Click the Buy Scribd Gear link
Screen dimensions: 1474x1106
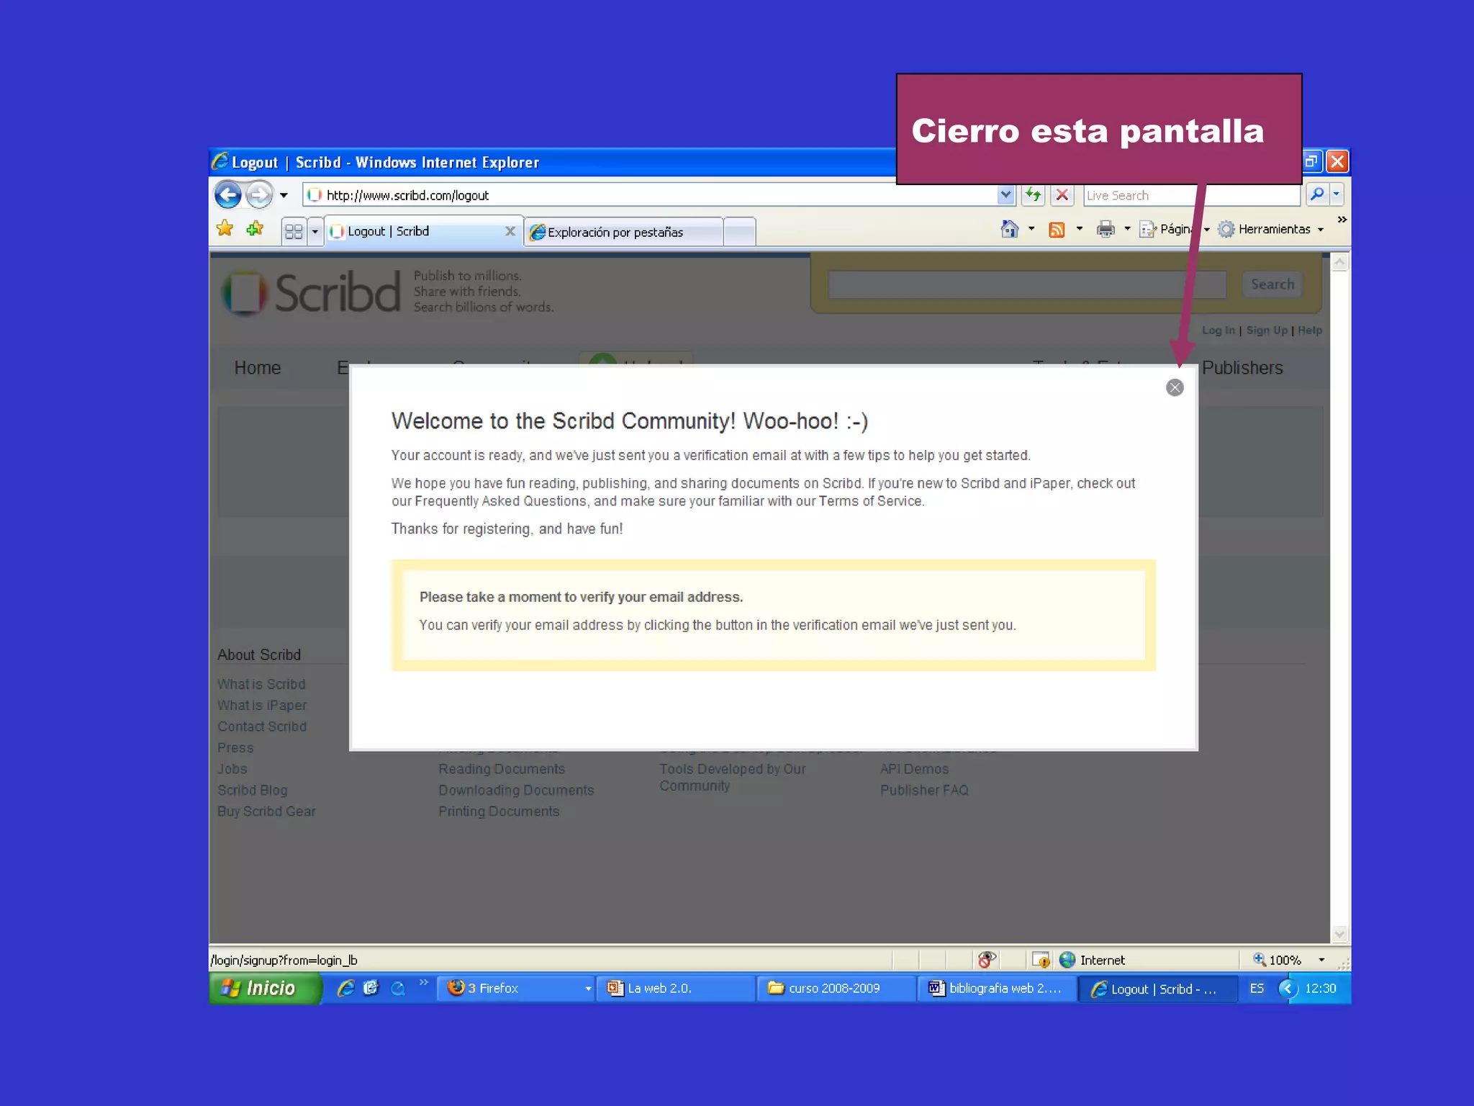coord(266,811)
